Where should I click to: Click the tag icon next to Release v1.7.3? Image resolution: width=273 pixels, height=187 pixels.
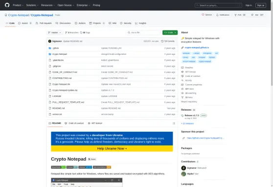pos(182,116)
